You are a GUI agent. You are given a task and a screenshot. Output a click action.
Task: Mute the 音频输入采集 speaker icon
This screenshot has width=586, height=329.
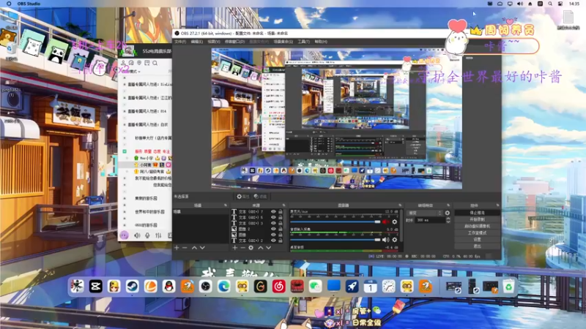click(x=385, y=240)
